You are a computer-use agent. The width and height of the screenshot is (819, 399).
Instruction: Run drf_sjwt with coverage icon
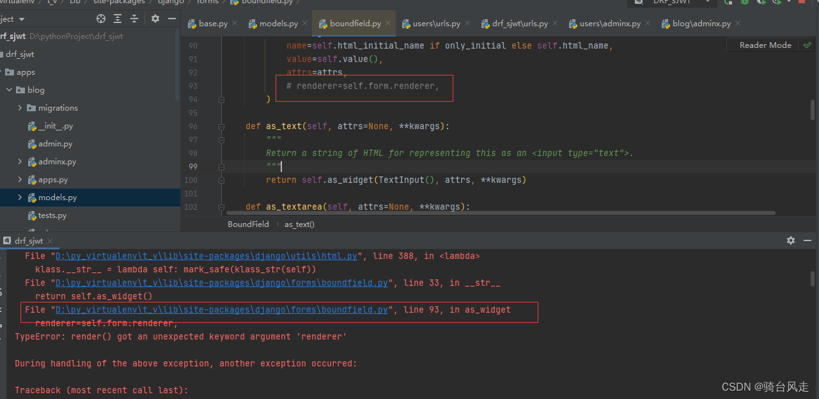pyautogui.click(x=760, y=3)
